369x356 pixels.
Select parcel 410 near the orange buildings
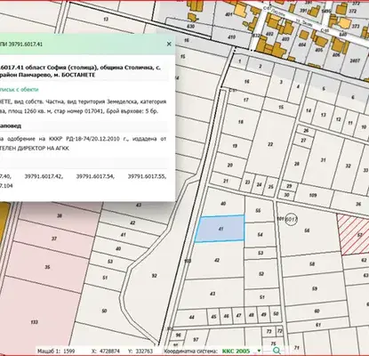point(231,37)
